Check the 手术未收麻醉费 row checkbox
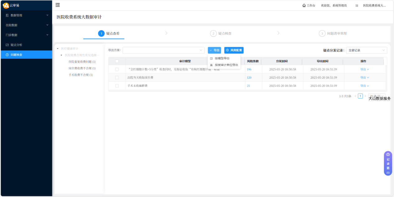This screenshot has width=394, height=197. tap(117, 86)
